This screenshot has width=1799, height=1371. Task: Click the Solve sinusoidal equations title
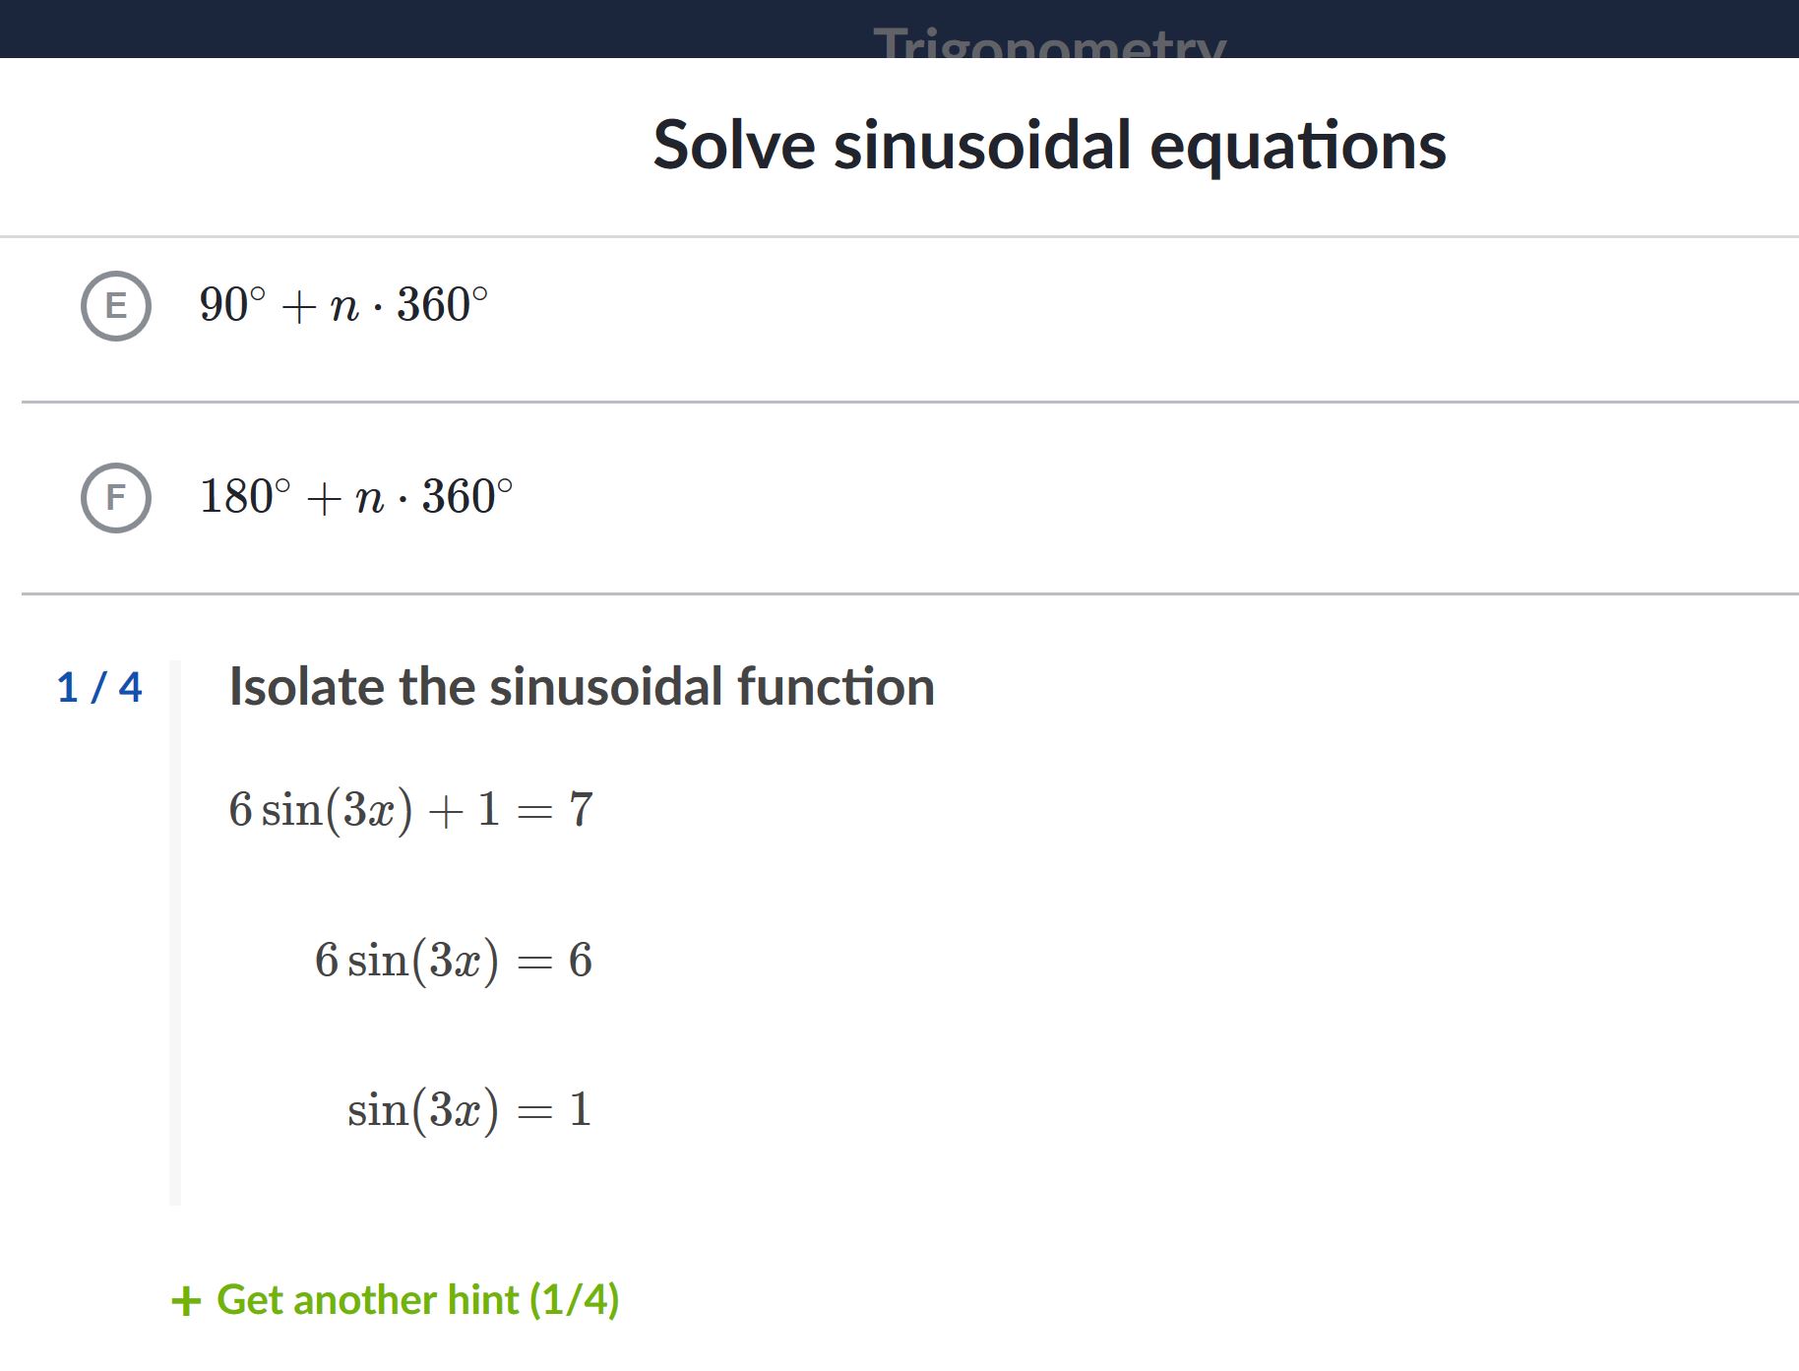click(1050, 145)
